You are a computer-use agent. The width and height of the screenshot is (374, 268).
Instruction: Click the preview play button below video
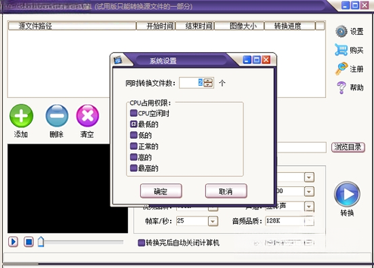(14, 242)
